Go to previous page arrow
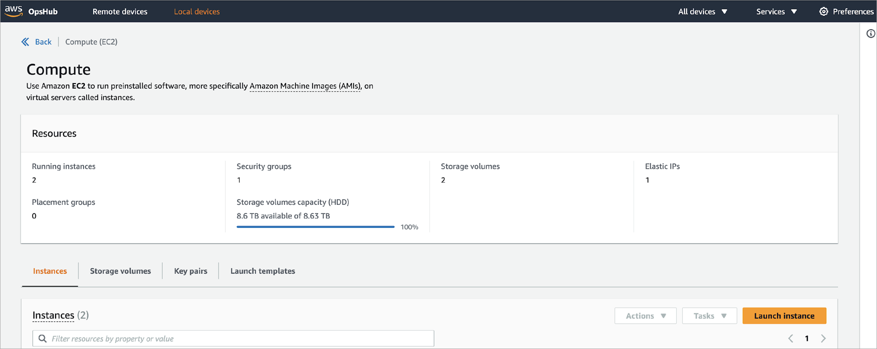The width and height of the screenshot is (877, 349). click(x=790, y=338)
